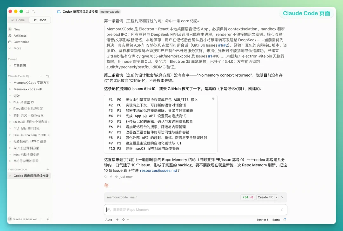The height and width of the screenshot is (231, 343).
Task: View the +34 -8 diff changes
Action: [x=248, y=197]
